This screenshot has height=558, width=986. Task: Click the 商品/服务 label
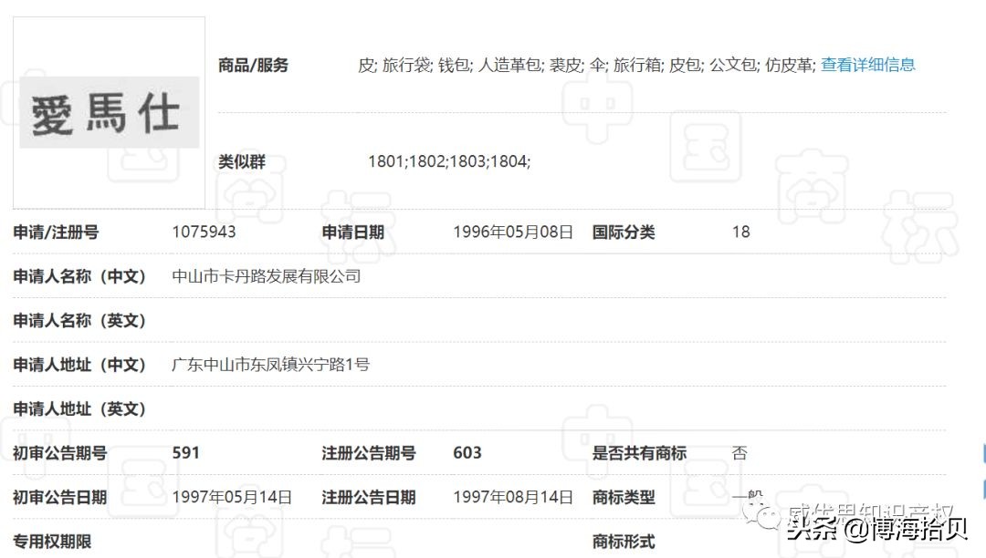coord(253,65)
